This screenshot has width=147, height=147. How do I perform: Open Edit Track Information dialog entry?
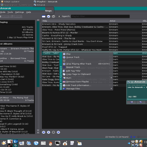[86, 85]
